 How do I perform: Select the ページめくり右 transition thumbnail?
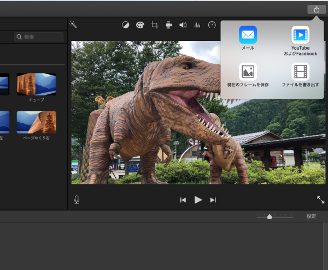36,123
